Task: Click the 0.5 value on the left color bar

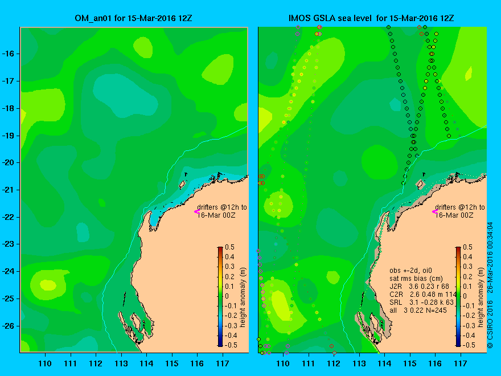Action: pos(230,247)
